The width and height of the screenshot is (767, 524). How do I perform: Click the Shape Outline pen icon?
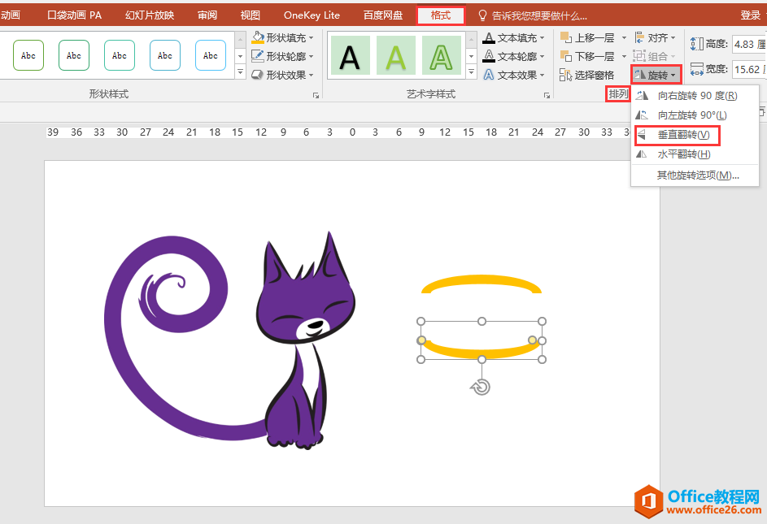point(258,56)
